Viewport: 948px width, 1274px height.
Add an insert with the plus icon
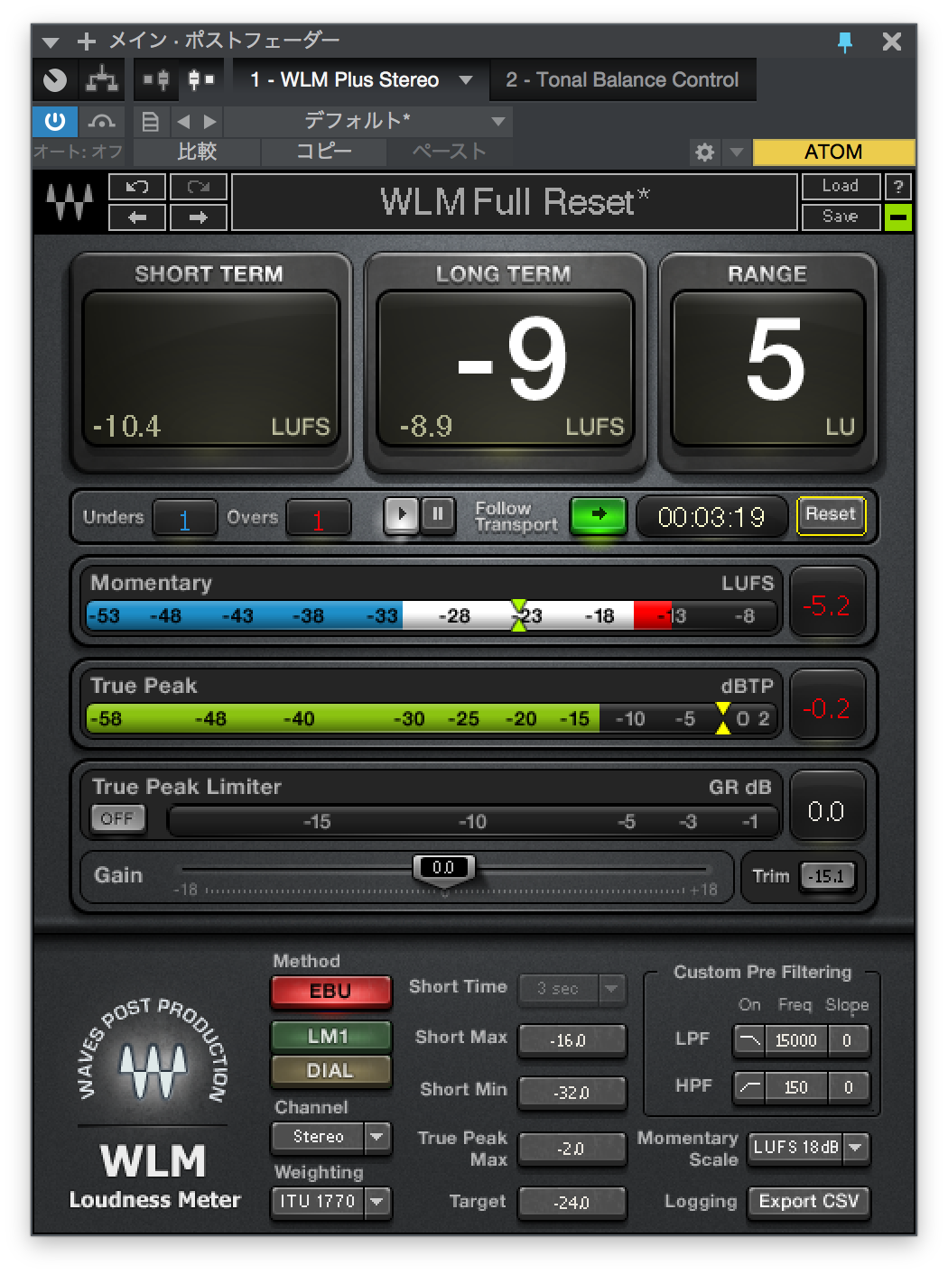point(87,42)
